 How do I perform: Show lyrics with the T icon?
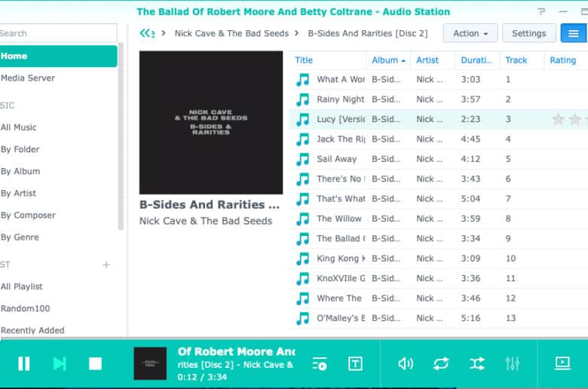click(355, 363)
